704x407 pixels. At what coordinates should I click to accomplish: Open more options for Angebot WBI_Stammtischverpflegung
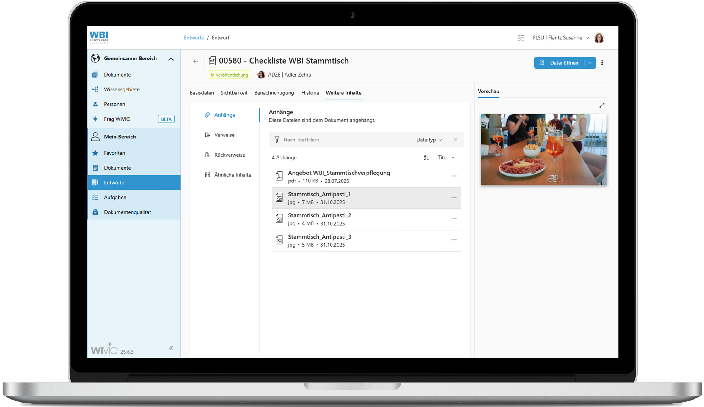coord(453,176)
